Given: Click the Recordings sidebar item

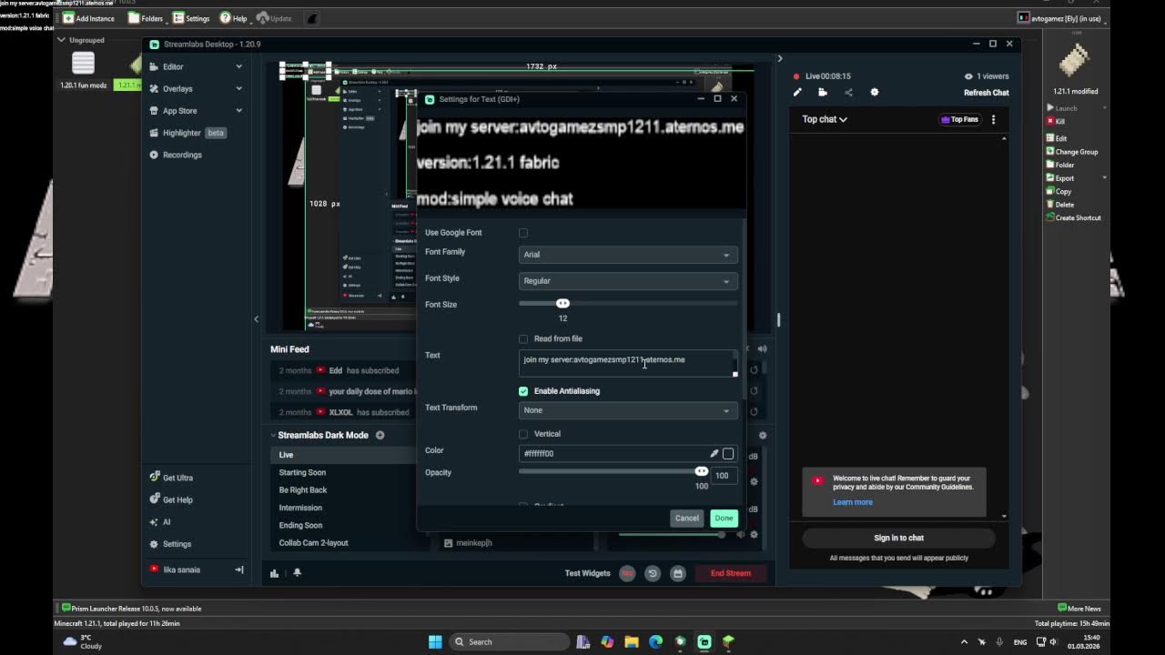Looking at the screenshot, I should [x=176, y=155].
